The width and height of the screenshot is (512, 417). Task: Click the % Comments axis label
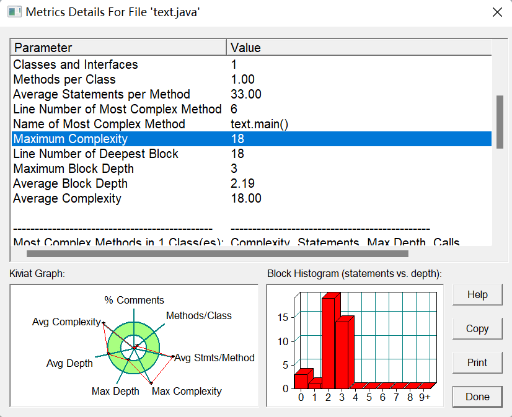(x=135, y=300)
